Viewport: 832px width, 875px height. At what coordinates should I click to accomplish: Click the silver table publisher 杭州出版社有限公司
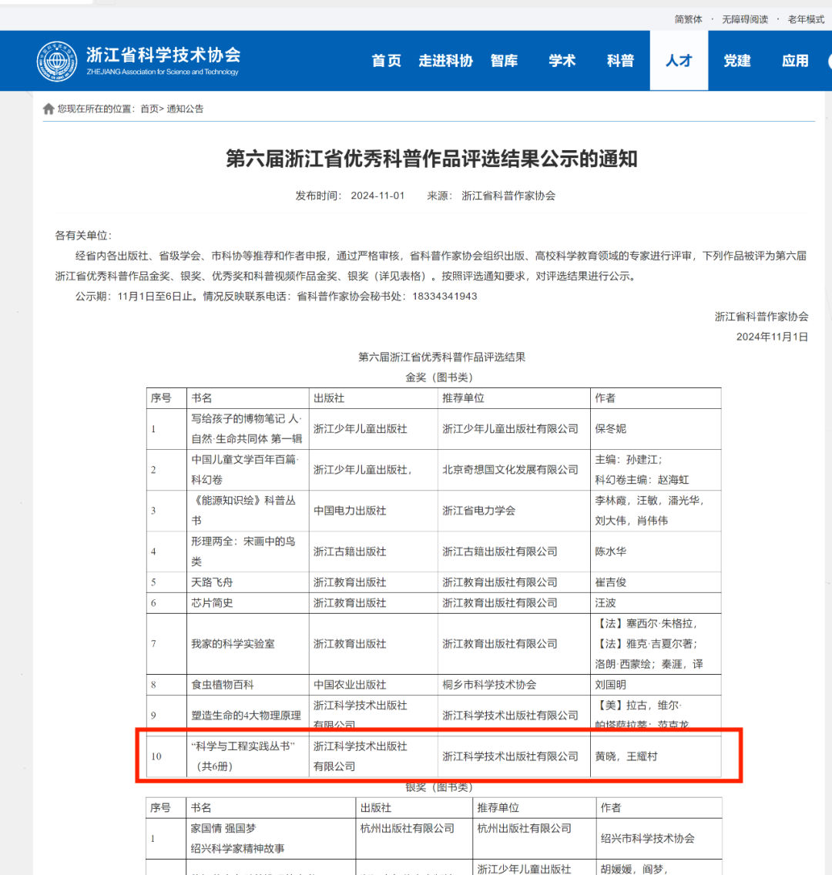408,829
